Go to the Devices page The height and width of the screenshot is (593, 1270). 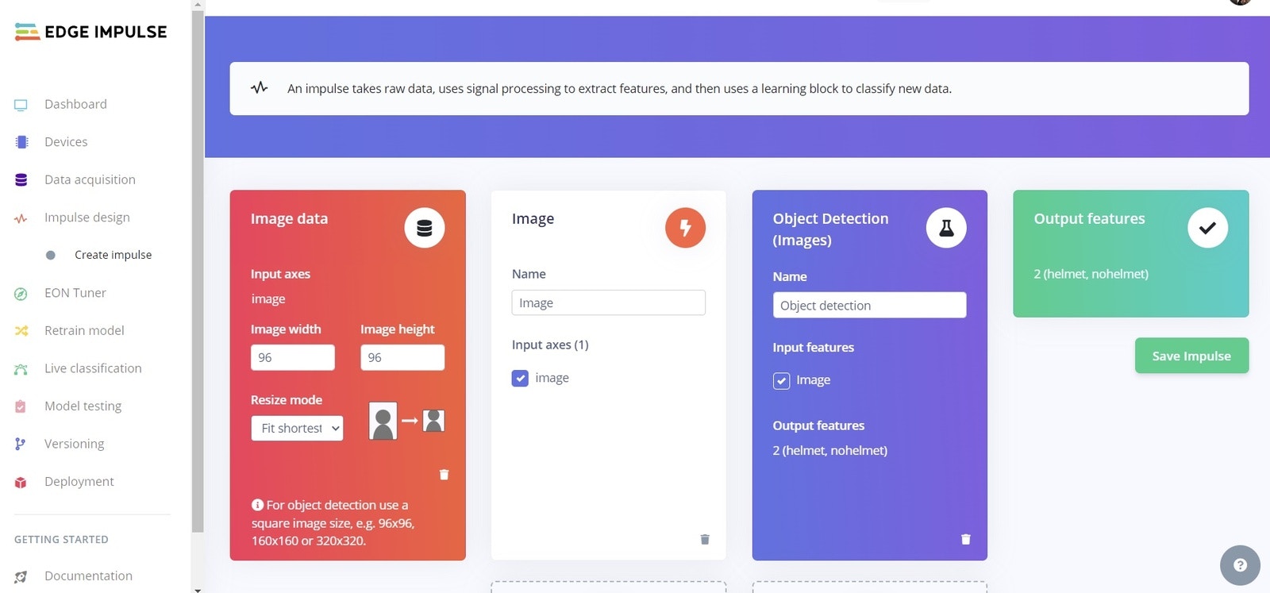(x=66, y=142)
